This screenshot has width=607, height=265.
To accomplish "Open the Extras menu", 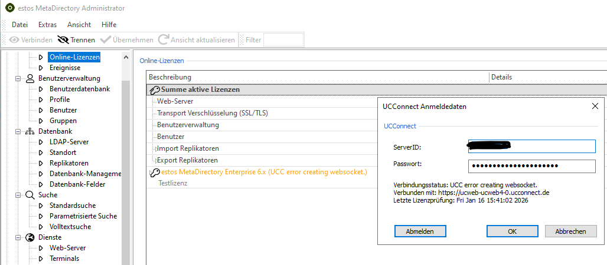I will (47, 25).
